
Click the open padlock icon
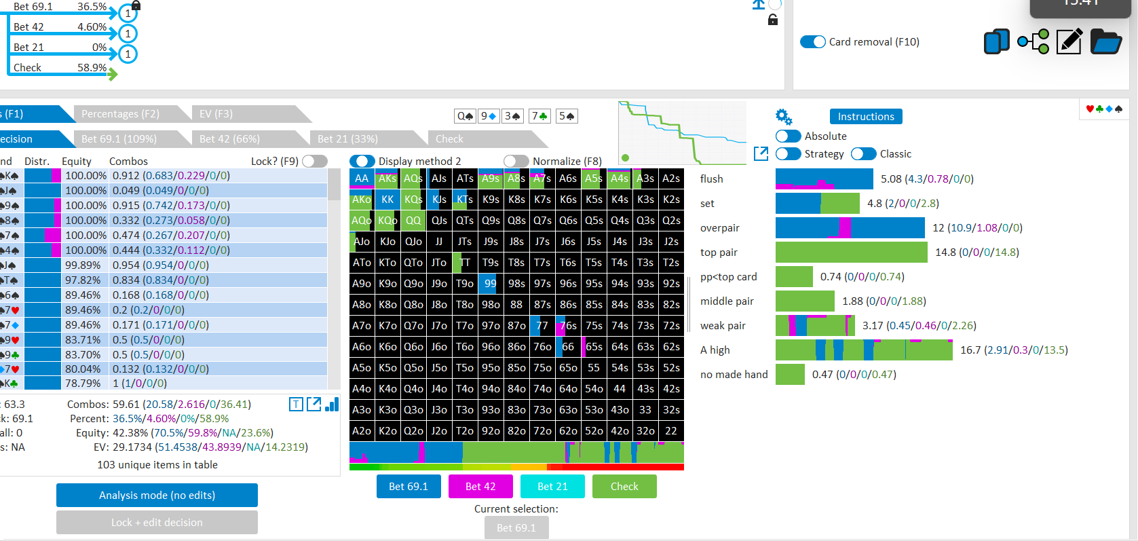772,20
